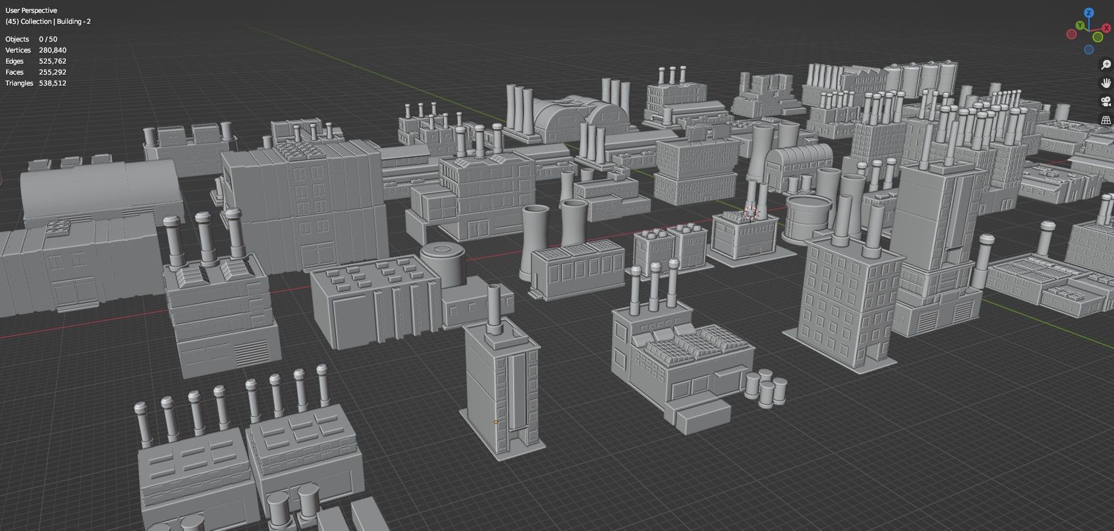Click the zoom in/out viewport gizmo
Screen dimensions: 1114x531
(1105, 64)
